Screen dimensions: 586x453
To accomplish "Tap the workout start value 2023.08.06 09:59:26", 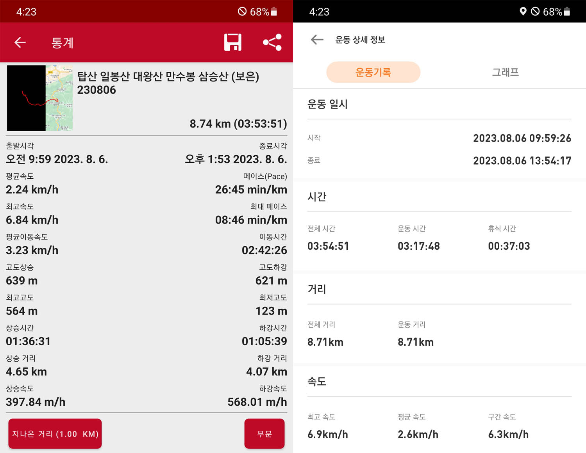I will point(522,138).
